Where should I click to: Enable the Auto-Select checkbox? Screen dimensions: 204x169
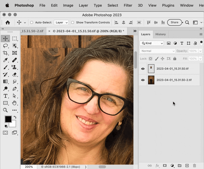tap(32, 23)
